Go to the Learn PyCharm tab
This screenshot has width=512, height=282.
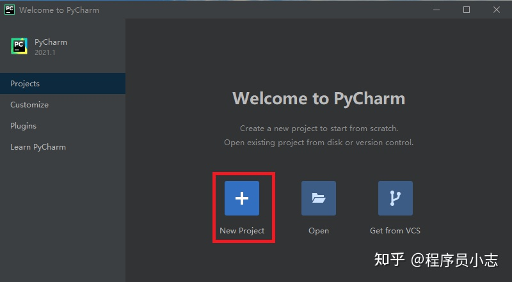click(x=63, y=147)
